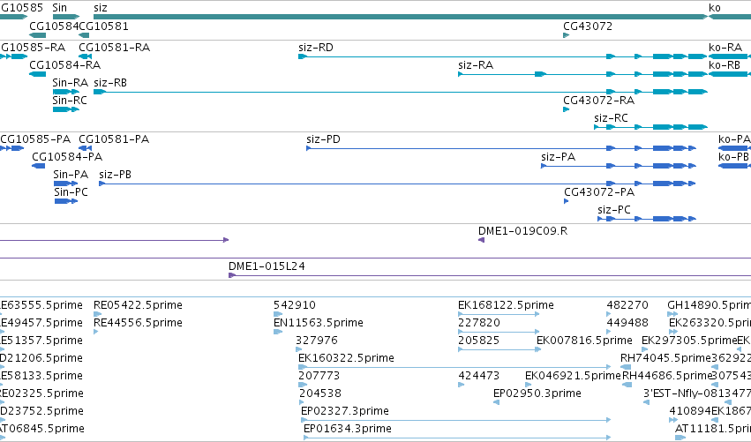
Task: Click the 205825 EST label
Action: (x=479, y=341)
